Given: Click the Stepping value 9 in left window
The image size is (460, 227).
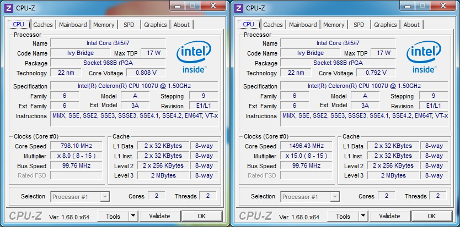Looking at the screenshot, I should (204, 96).
